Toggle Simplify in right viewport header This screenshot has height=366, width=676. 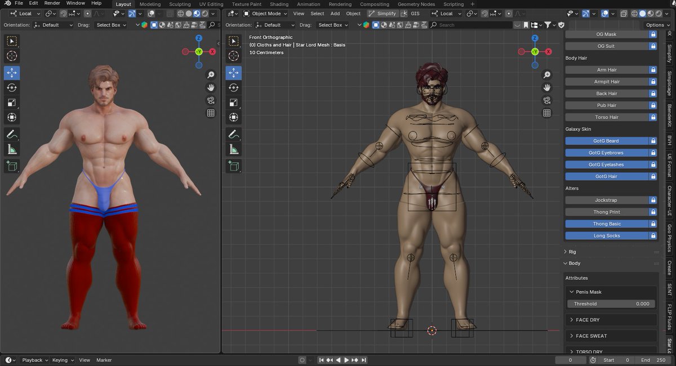pyautogui.click(x=381, y=14)
